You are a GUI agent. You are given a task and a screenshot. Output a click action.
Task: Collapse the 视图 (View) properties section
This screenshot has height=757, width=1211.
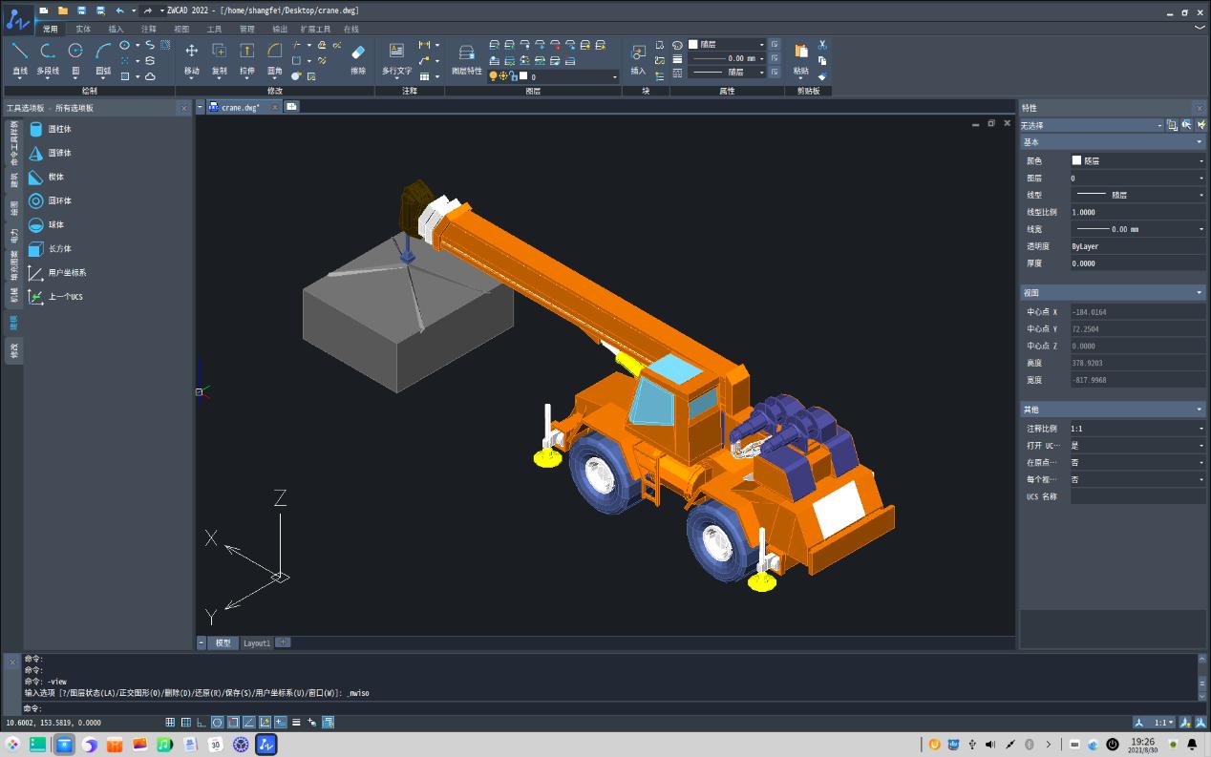coord(1200,293)
